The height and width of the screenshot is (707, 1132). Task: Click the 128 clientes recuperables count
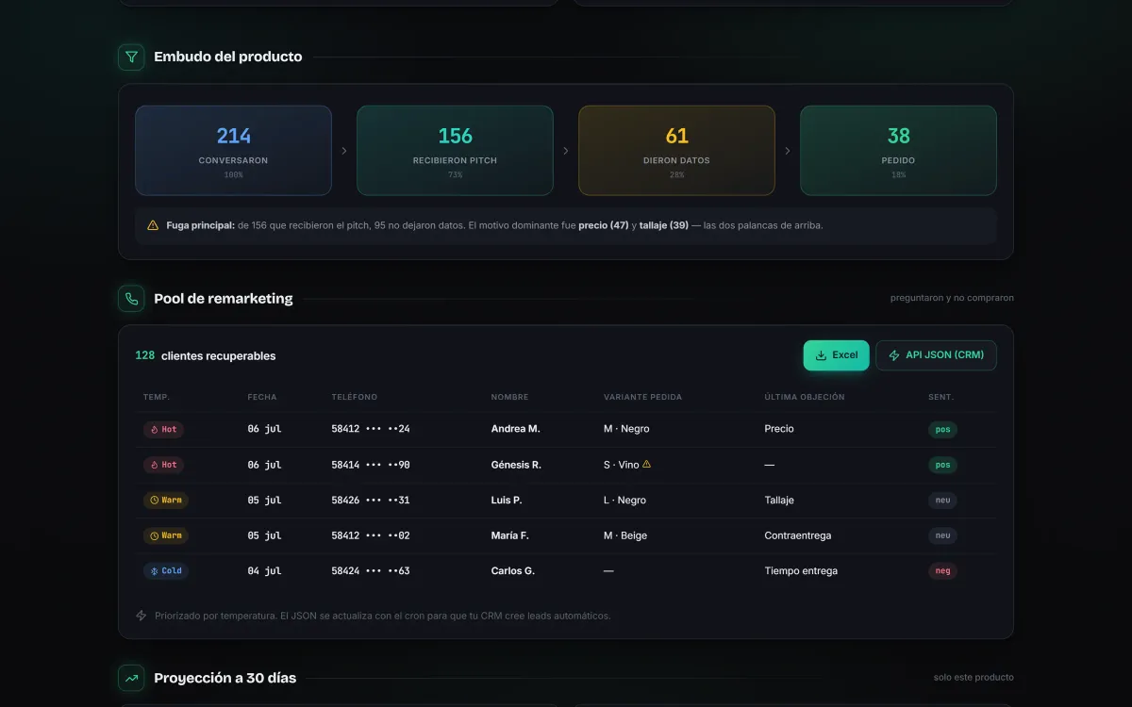click(x=206, y=355)
